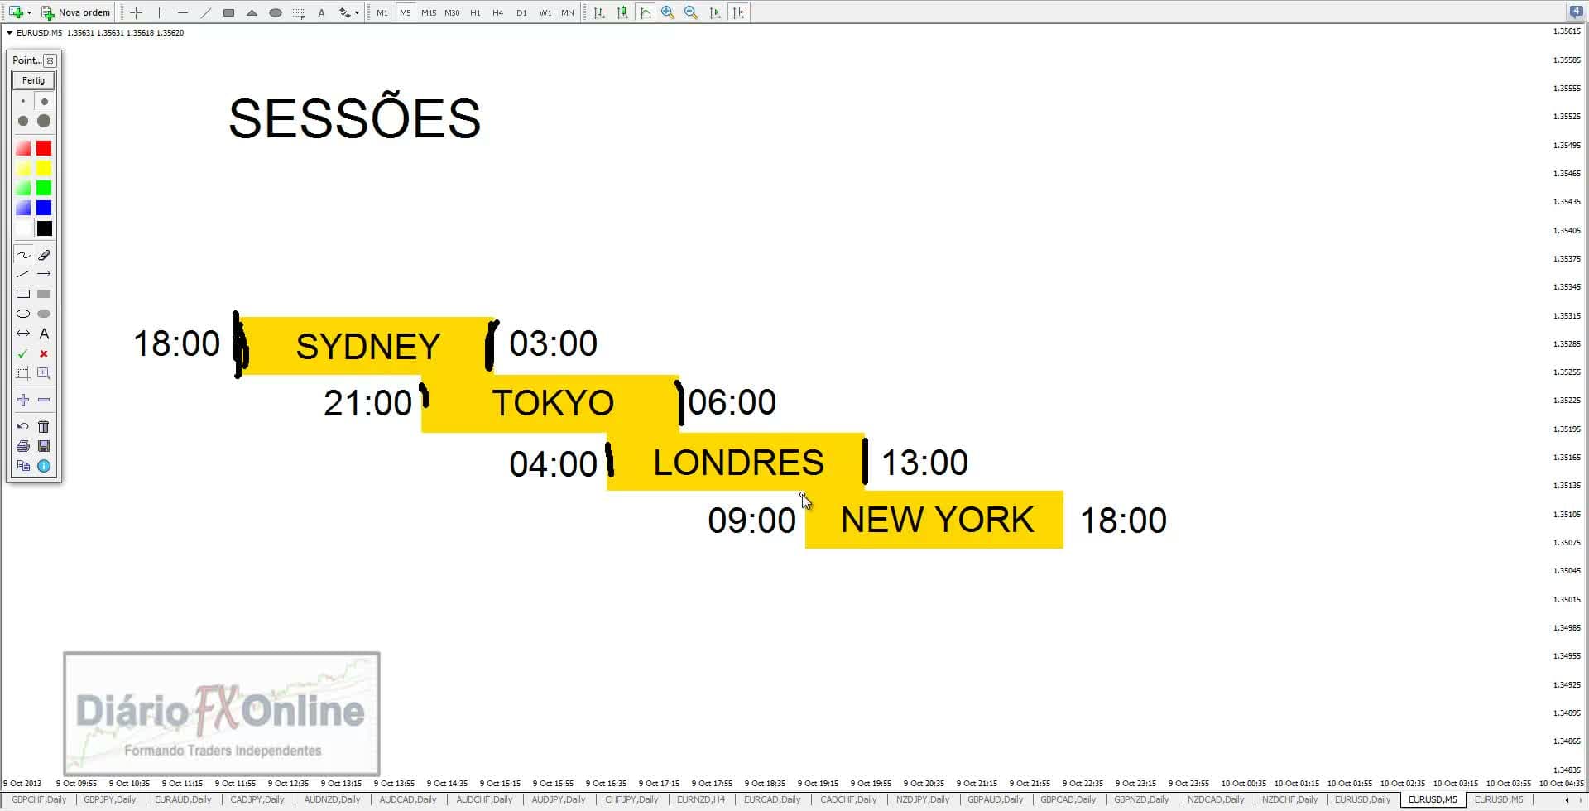Image resolution: width=1589 pixels, height=811 pixels.
Task: Switch to M30 timeframe
Action: tap(452, 12)
